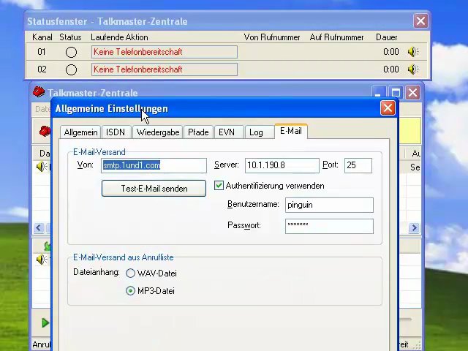468x351 pixels.
Task: Click the speaker icon for Kanal 01
Action: coord(412,52)
